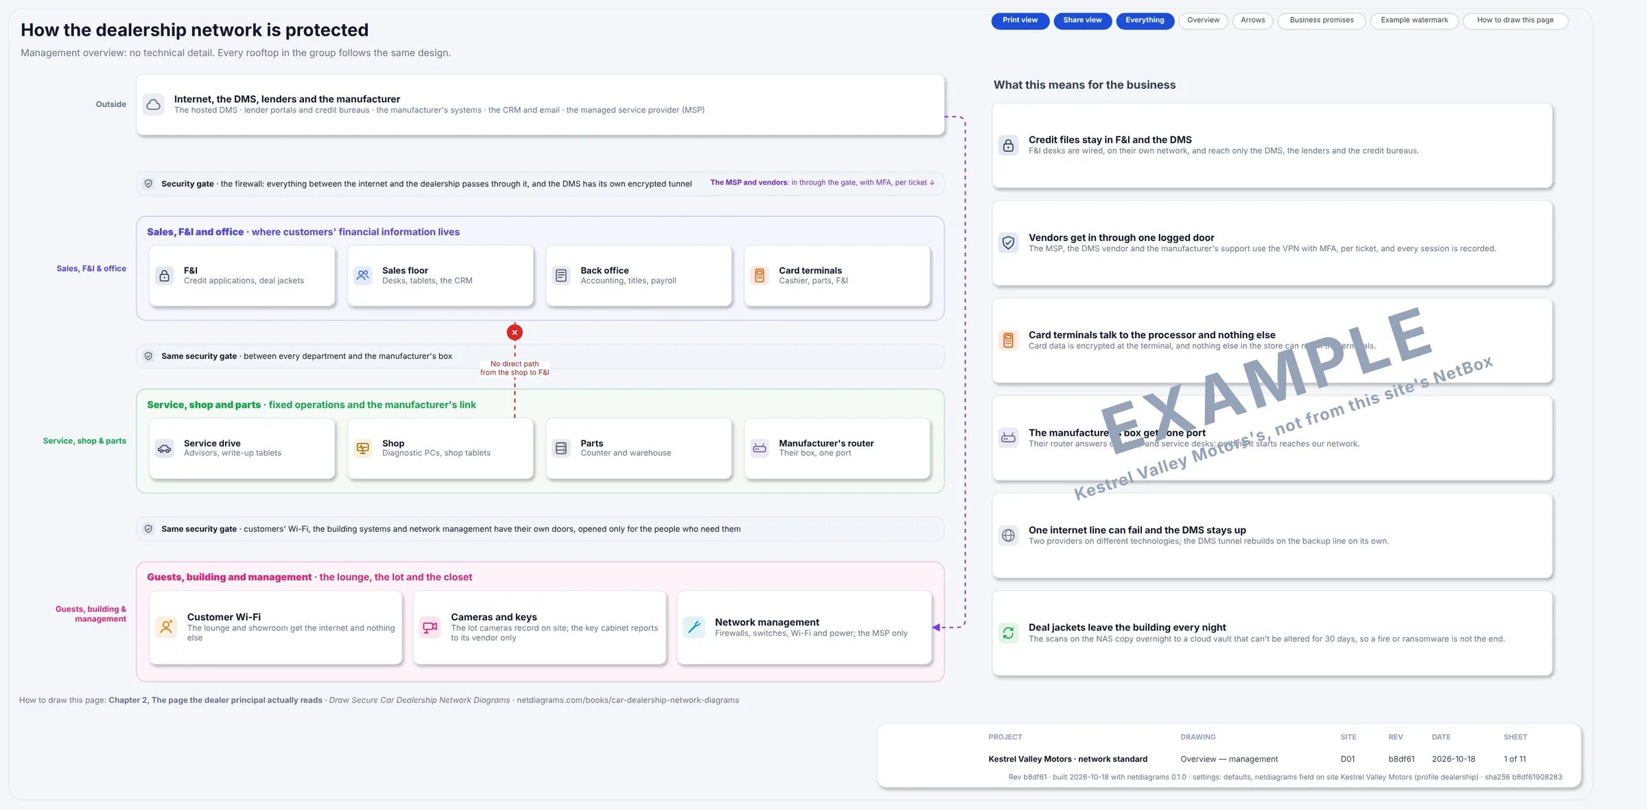Click the car icon on the Service drive card
Image resolution: width=1647 pixels, height=811 pixels.
click(x=165, y=449)
